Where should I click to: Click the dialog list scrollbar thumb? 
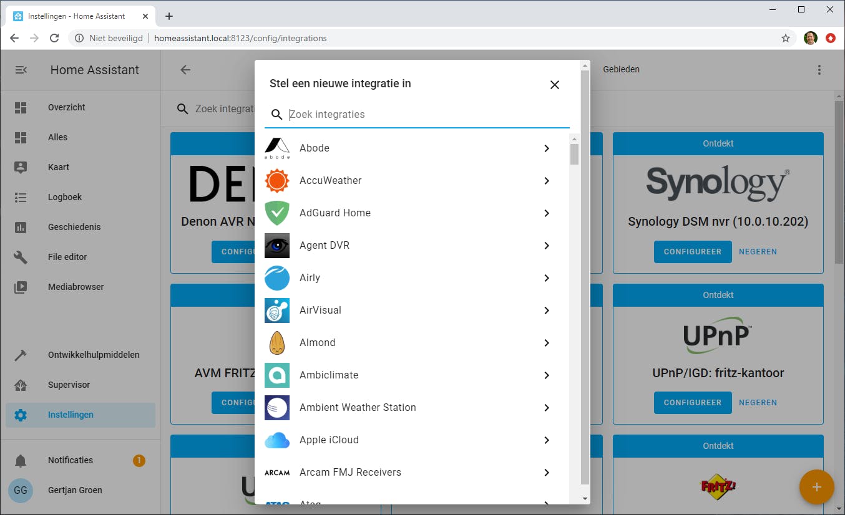575,154
